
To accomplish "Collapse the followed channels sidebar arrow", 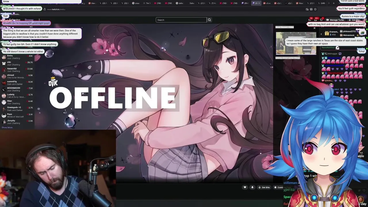I will 31,27.
